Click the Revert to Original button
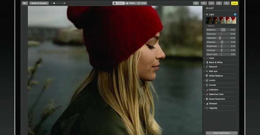 [39, 3]
